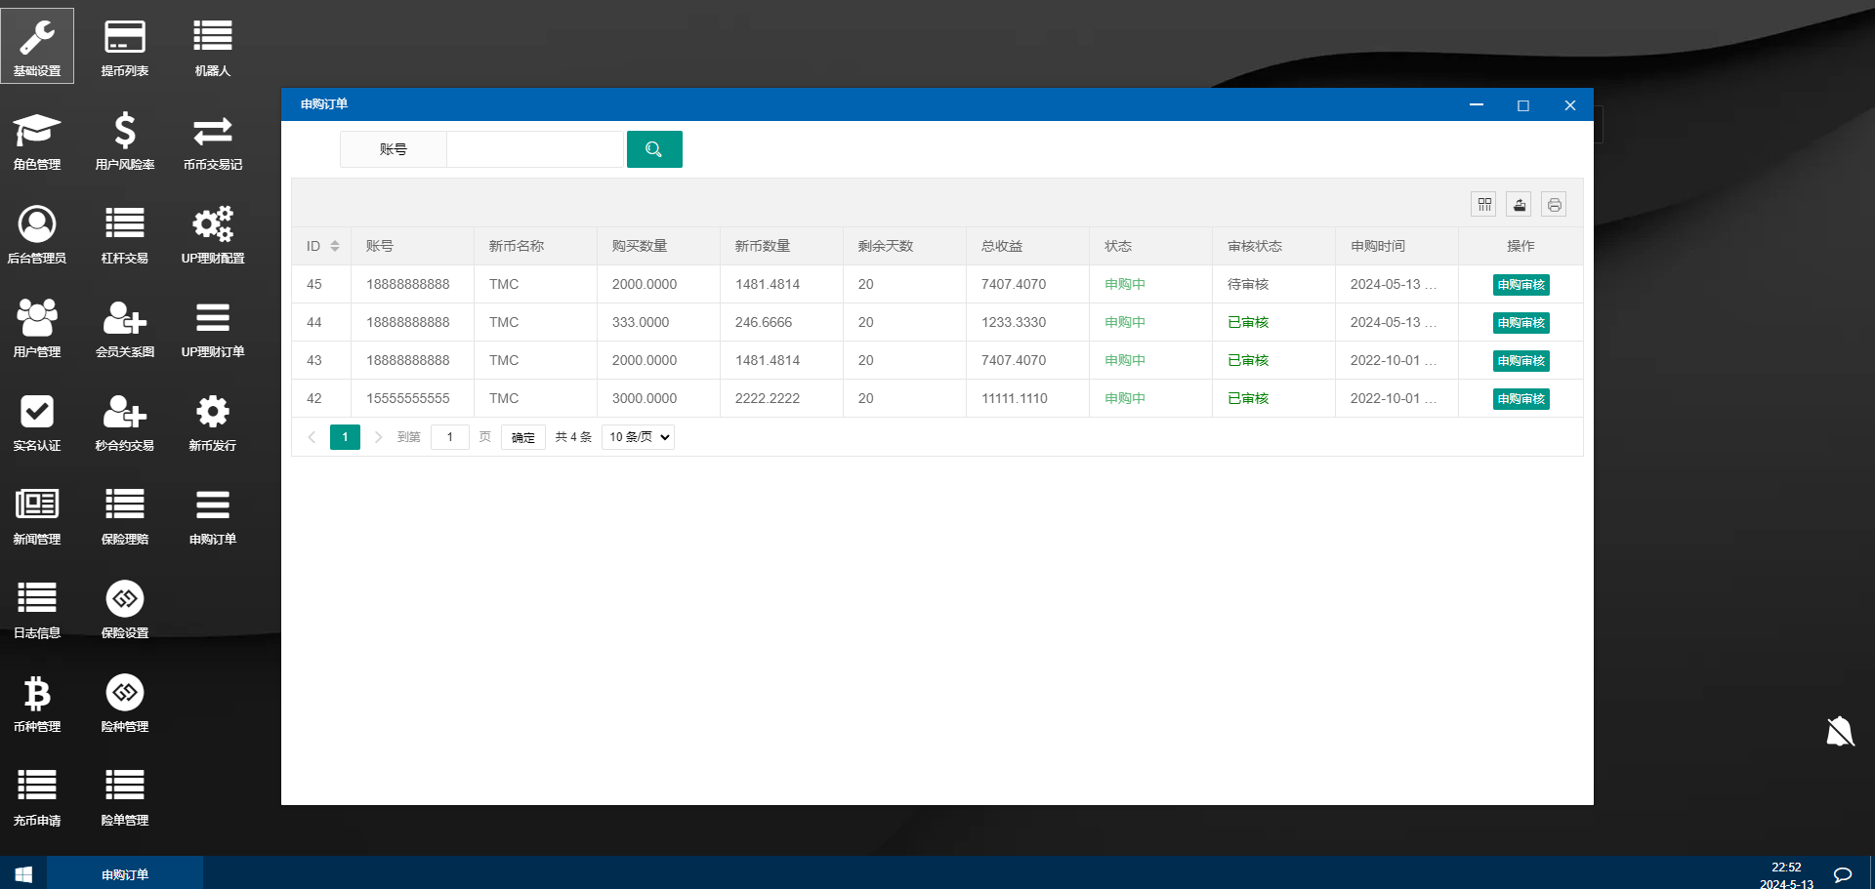Click the 共 4 条 total count text
The width and height of the screenshot is (1875, 889).
[x=573, y=437]
